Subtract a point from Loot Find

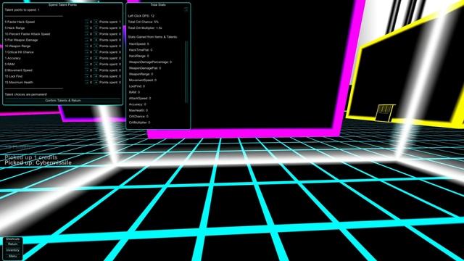tap(87, 76)
